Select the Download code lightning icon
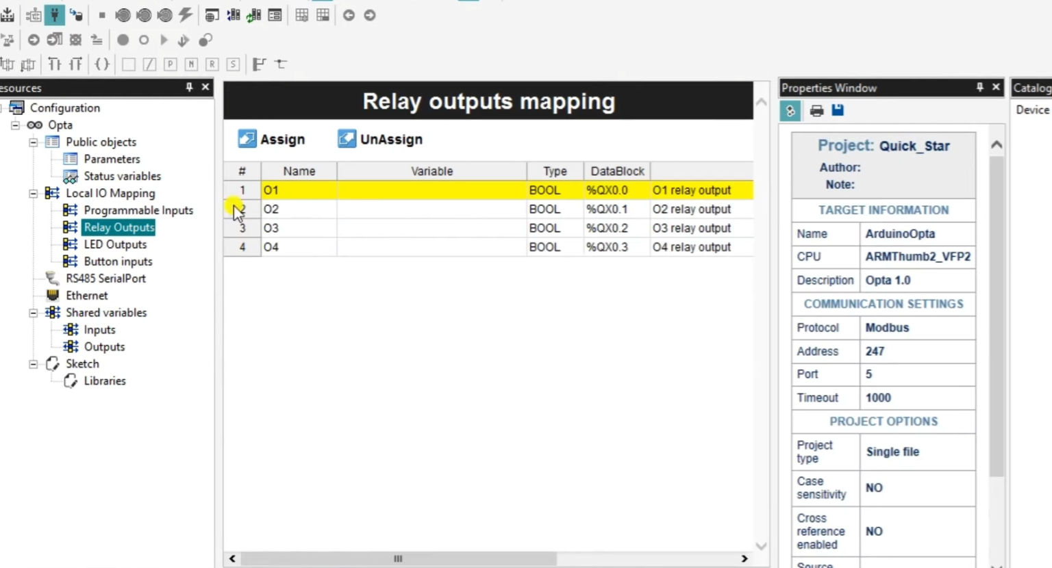The height and width of the screenshot is (568, 1052). 185,15
